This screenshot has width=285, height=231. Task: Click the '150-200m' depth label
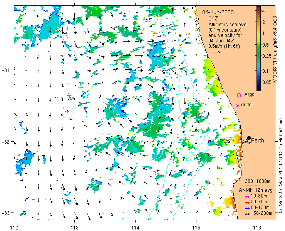click(x=262, y=213)
